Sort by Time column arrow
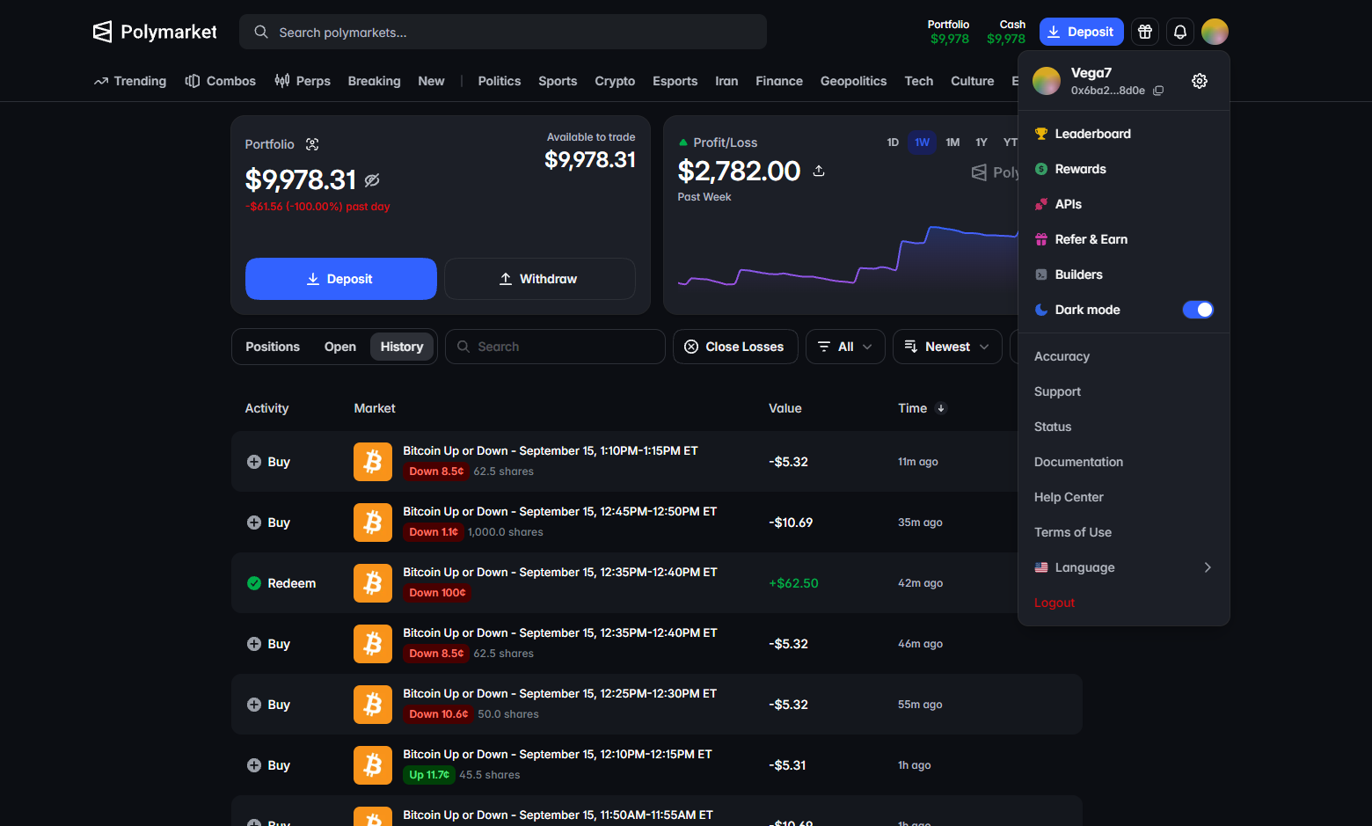This screenshot has width=1372, height=826. tap(941, 408)
